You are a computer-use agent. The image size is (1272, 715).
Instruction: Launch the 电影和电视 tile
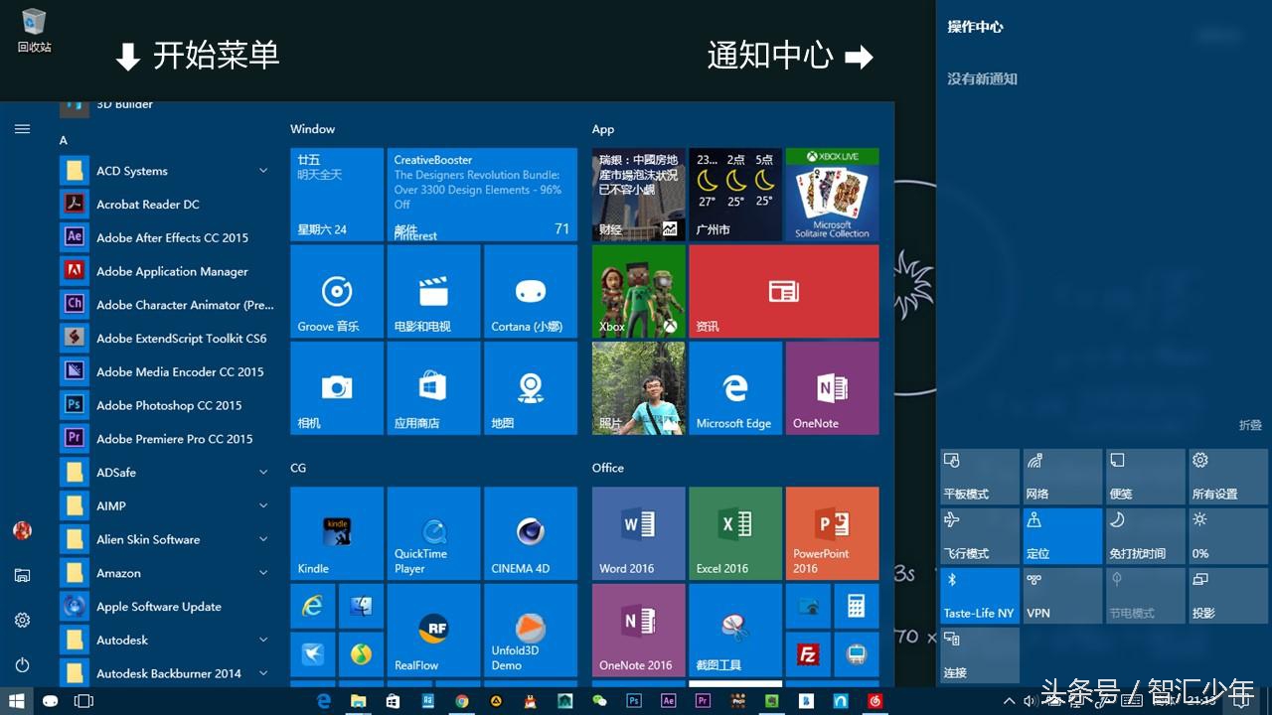433,291
